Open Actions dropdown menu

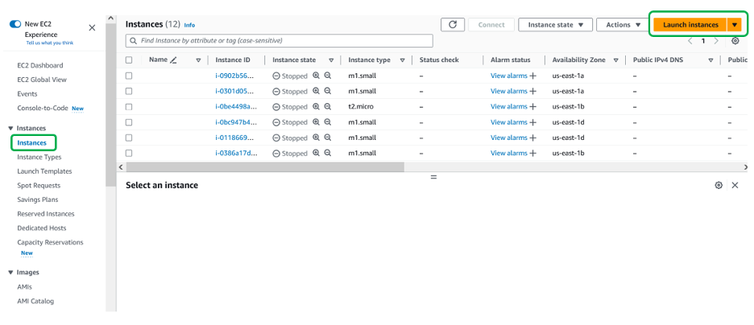point(623,25)
